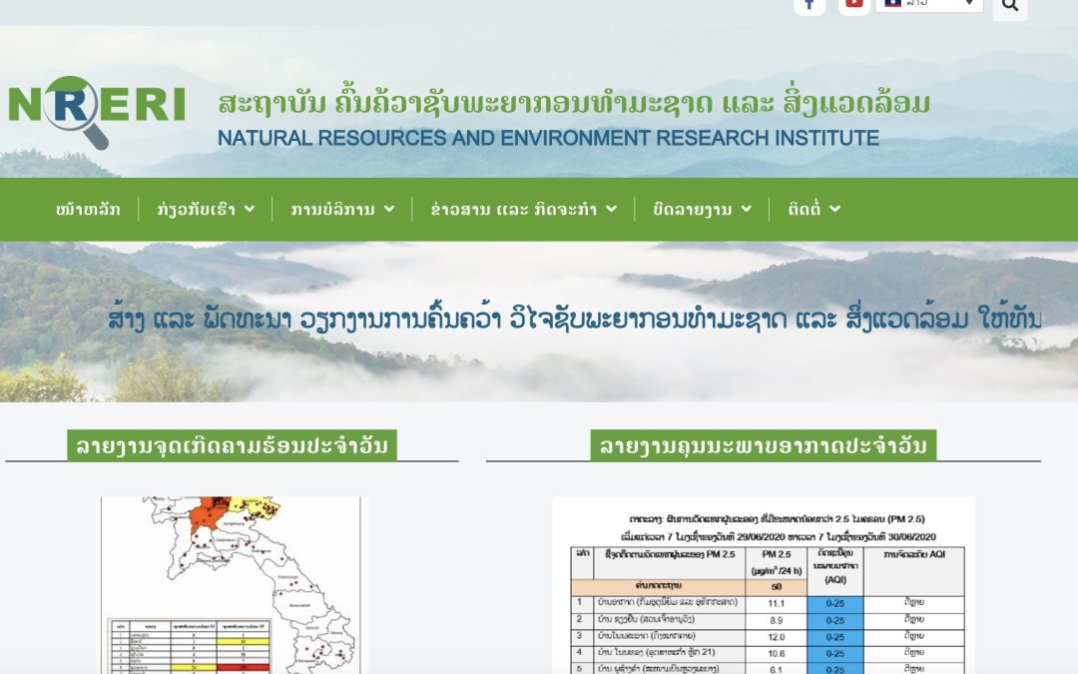
Task: Open the ກ່ຽວກັບເຮົາ menu
Action: coord(196,209)
